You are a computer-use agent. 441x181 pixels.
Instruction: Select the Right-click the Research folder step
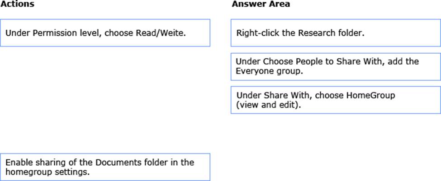point(336,32)
